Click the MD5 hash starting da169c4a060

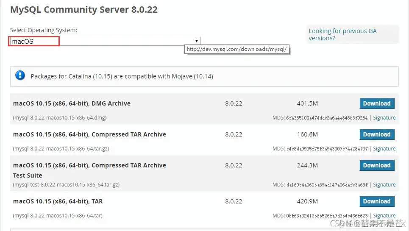pyautogui.click(x=327, y=185)
